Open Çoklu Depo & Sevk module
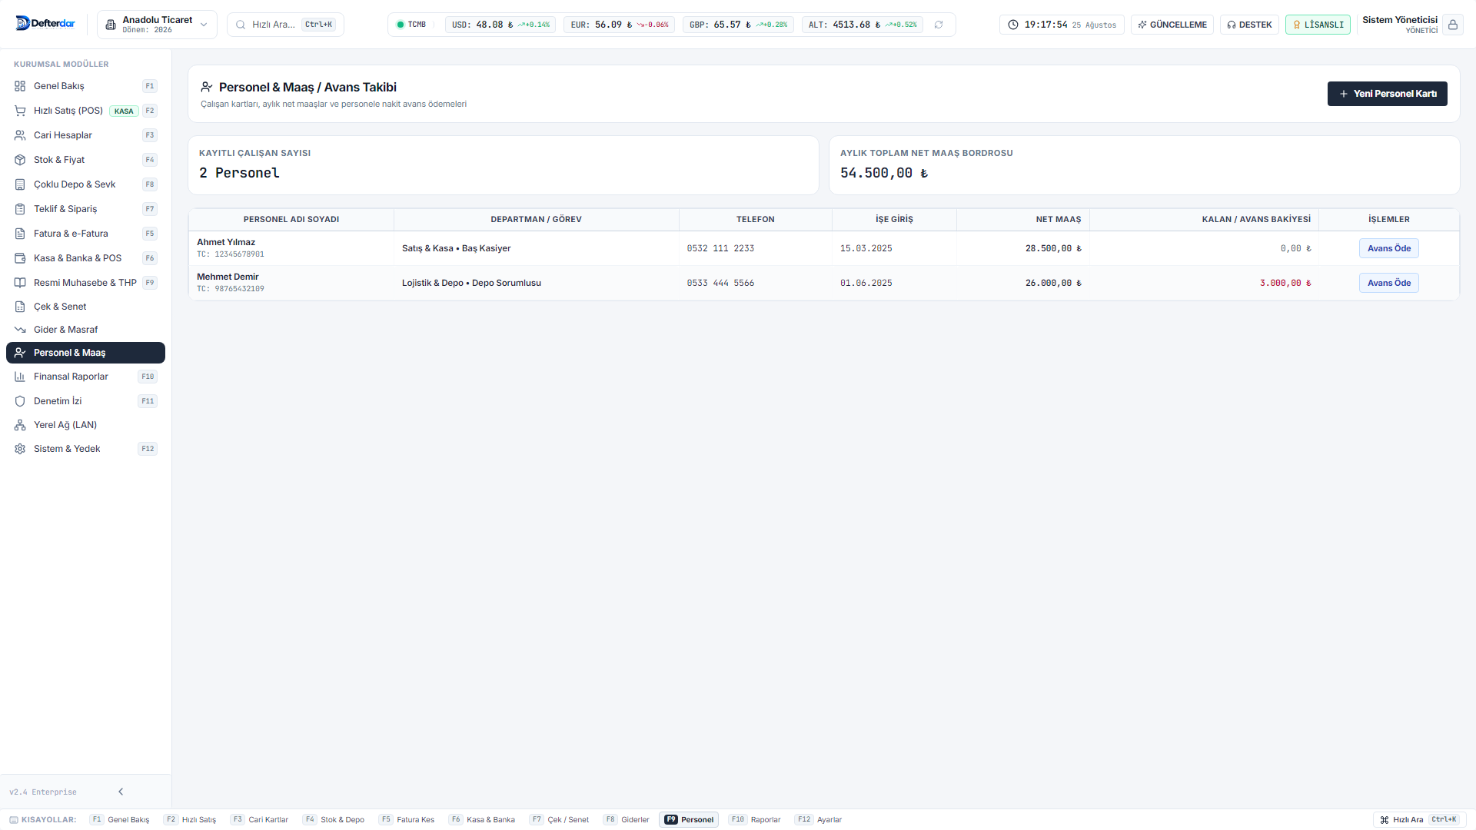 [85, 184]
